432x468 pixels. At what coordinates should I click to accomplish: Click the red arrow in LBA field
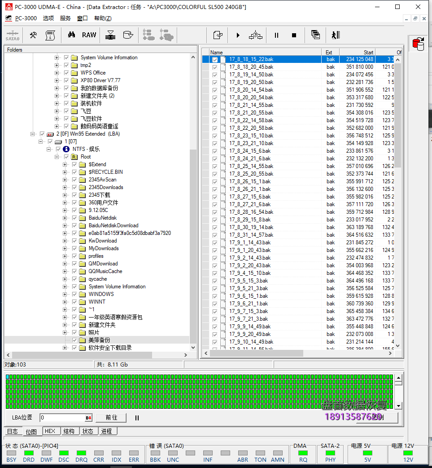point(88,418)
